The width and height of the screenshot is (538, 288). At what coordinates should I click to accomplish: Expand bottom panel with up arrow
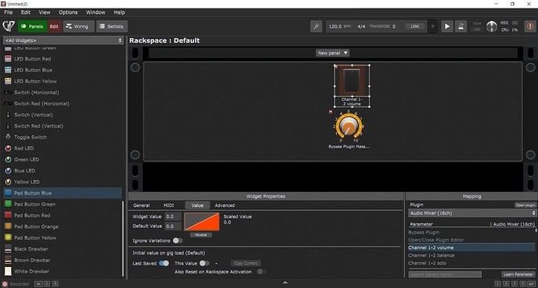[x=285, y=283]
